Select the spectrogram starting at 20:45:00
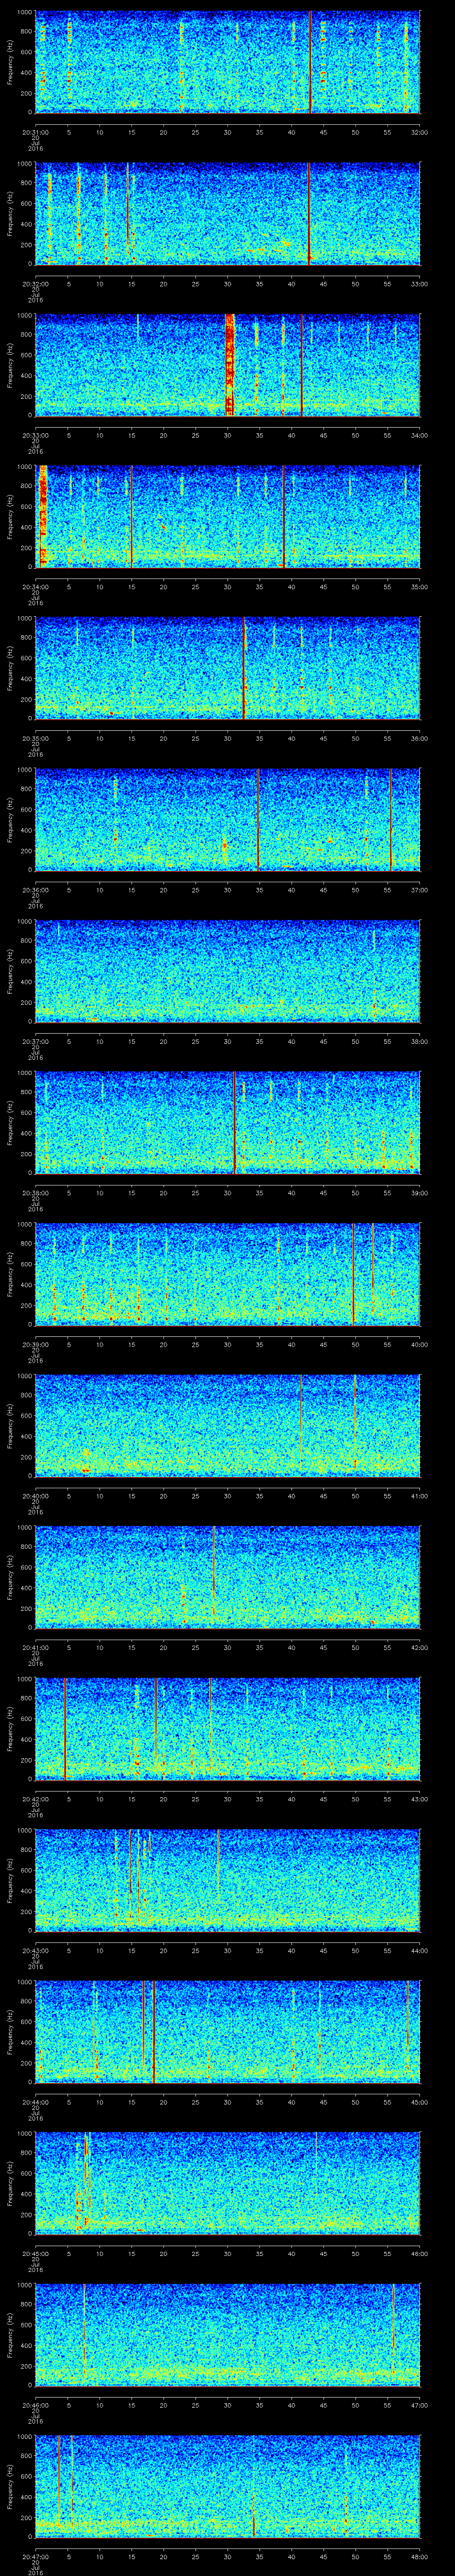The width and height of the screenshot is (455, 2576). [228, 2183]
